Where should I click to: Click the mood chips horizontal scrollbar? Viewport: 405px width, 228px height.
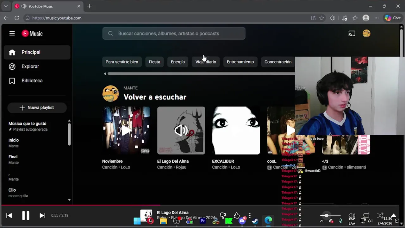[x=201, y=74]
